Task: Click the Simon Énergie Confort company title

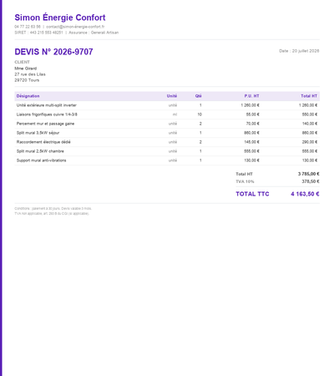Action: point(60,18)
